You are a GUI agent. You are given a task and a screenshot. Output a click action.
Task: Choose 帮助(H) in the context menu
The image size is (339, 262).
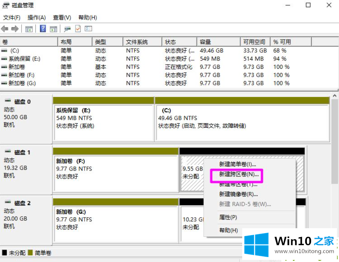coord(228,230)
